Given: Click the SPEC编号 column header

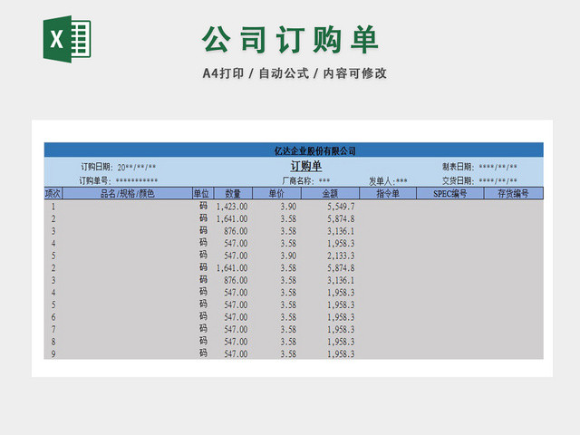Looking at the screenshot, I should point(450,193).
